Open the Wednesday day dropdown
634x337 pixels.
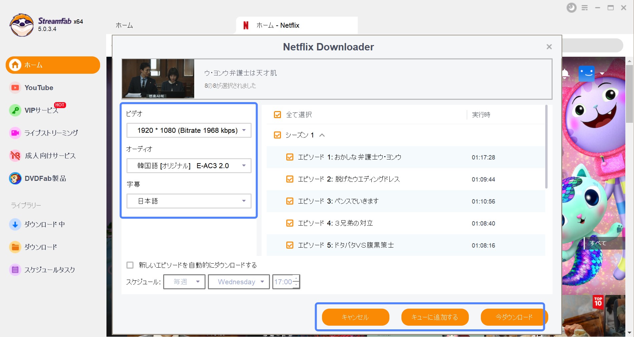[239, 282]
